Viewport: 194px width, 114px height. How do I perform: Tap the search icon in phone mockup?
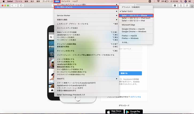click(51, 37)
